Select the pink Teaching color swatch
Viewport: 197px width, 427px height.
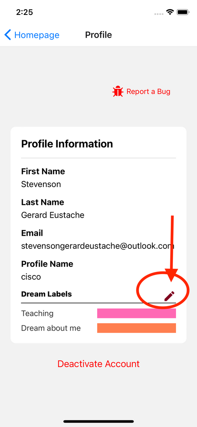137,314
